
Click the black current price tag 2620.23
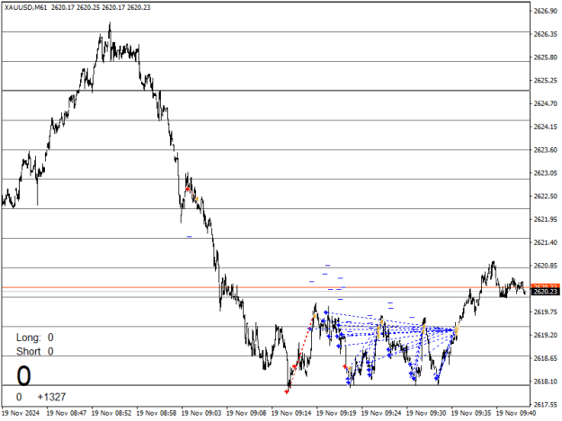(x=545, y=292)
